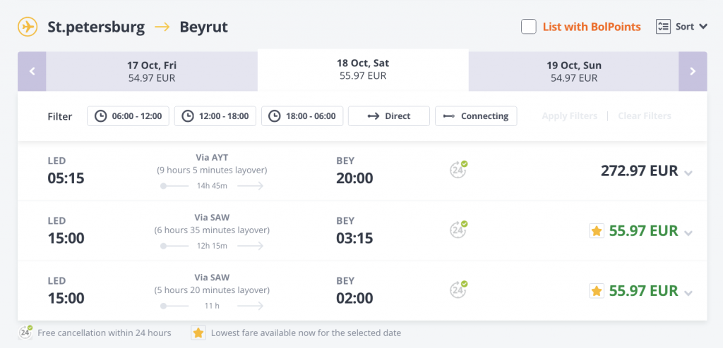Select the 19 Oct, Sun date tab
The image size is (723, 348).
pyautogui.click(x=573, y=71)
